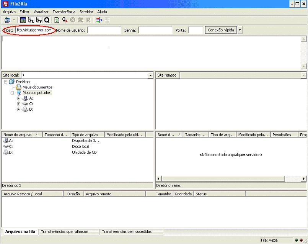Click the Prioridade column header in the queue
Image resolution: width=308 pixels, height=244 pixels.
tap(184, 194)
